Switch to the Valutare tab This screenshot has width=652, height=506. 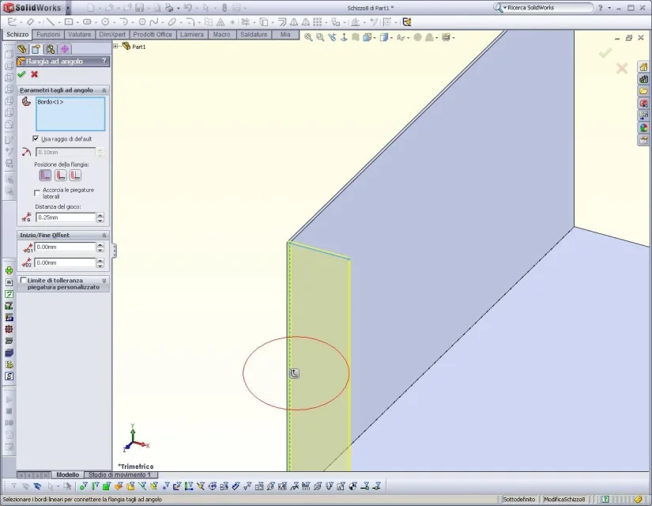[x=79, y=35]
